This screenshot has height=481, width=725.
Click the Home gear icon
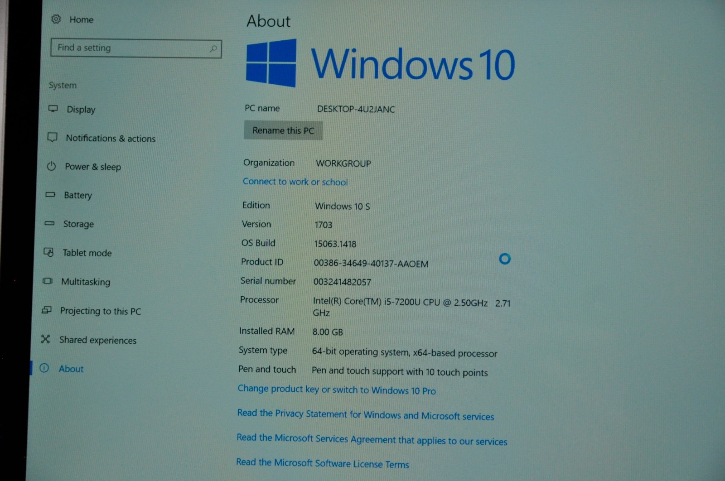tap(56, 19)
